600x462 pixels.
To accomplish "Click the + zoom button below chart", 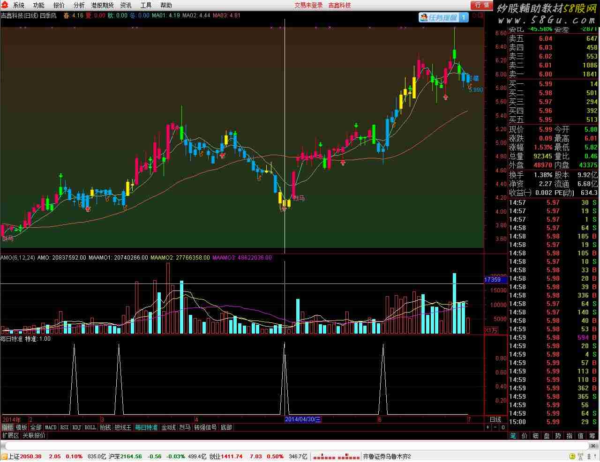I will (x=488, y=427).
